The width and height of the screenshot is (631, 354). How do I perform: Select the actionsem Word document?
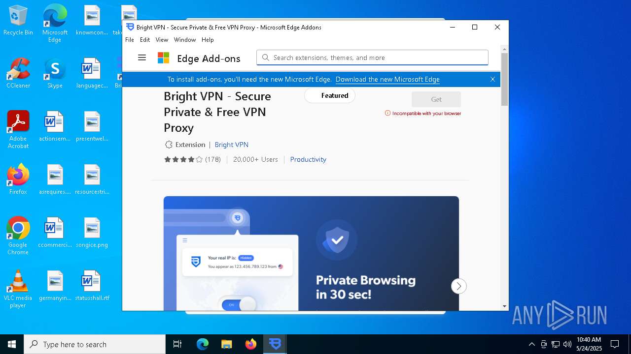(55, 127)
